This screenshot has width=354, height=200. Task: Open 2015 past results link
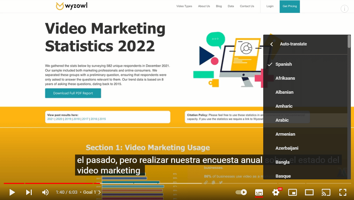(103, 119)
